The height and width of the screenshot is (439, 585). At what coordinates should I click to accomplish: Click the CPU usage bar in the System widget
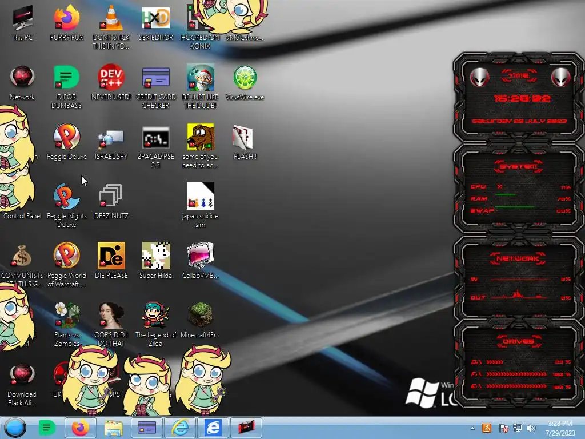point(520,187)
